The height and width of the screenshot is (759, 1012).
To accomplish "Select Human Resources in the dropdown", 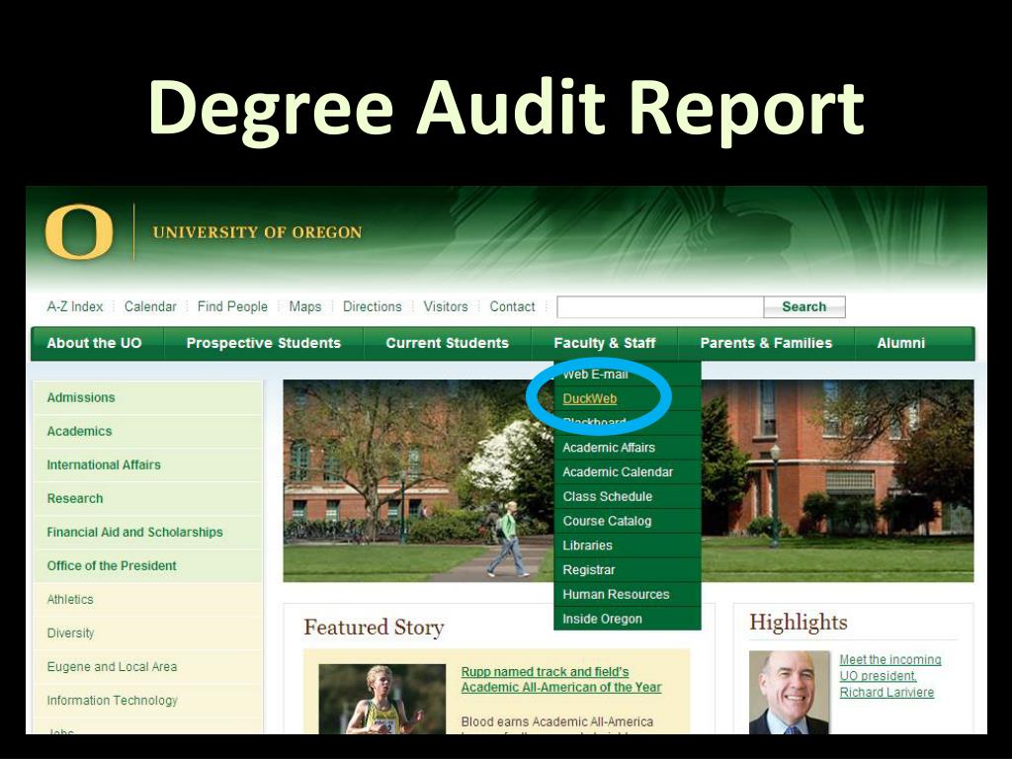I will click(x=628, y=594).
